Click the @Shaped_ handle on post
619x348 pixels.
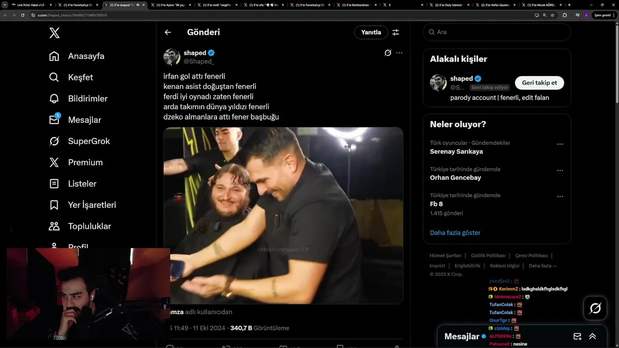[199, 61]
